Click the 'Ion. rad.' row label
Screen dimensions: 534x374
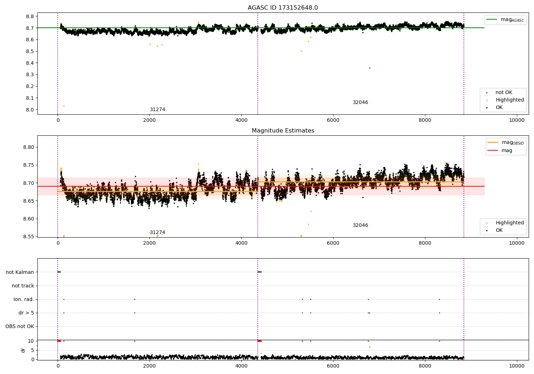[x=24, y=300]
